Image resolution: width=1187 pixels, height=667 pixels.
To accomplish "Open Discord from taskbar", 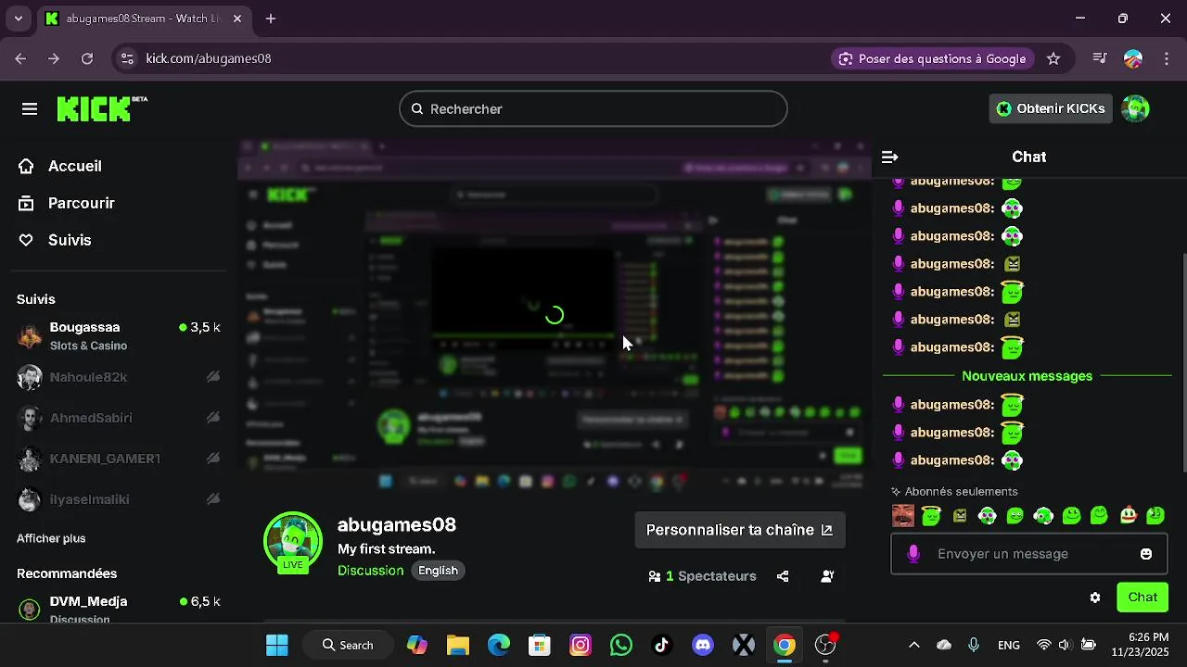I will click(703, 645).
